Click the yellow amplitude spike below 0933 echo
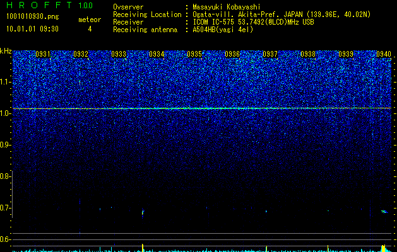397x252 pixels. 143,248
